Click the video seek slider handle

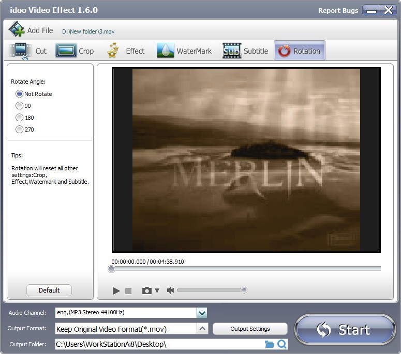[111, 269]
